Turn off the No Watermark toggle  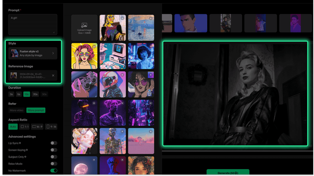53,170
